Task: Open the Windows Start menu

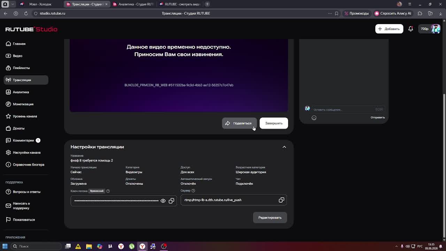Action: coord(5,246)
